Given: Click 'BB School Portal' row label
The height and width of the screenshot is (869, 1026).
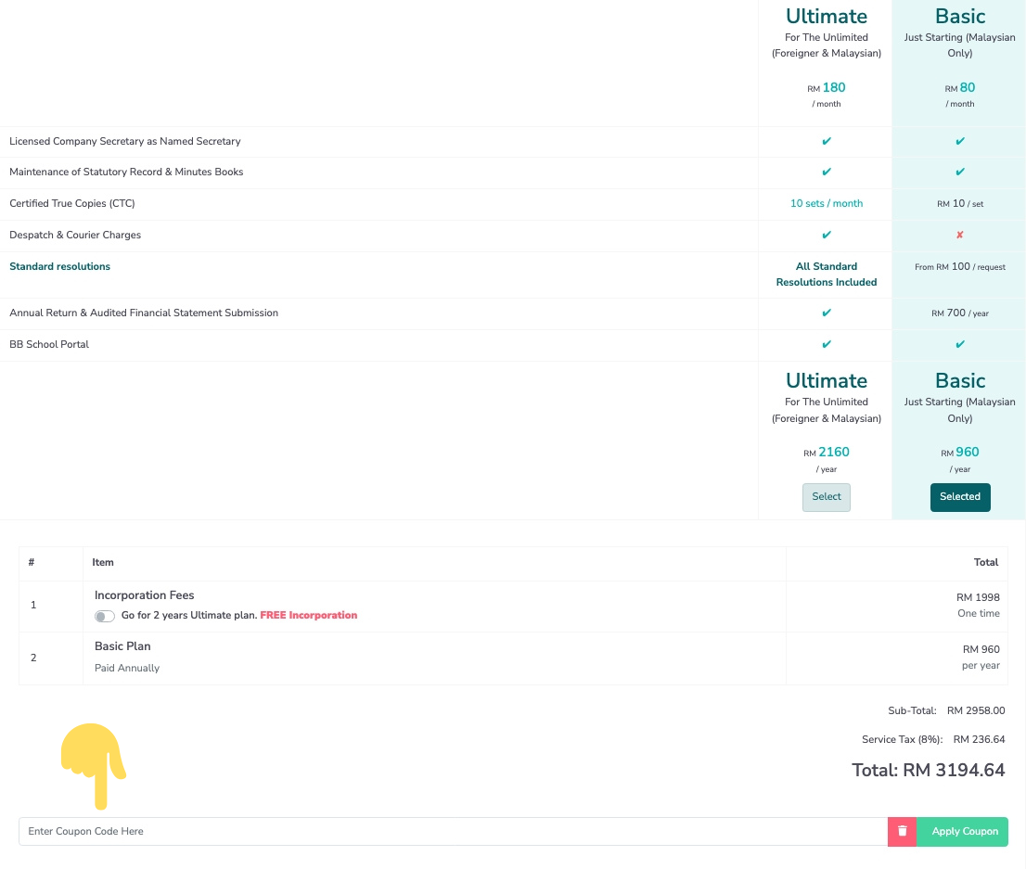Looking at the screenshot, I should tap(49, 344).
